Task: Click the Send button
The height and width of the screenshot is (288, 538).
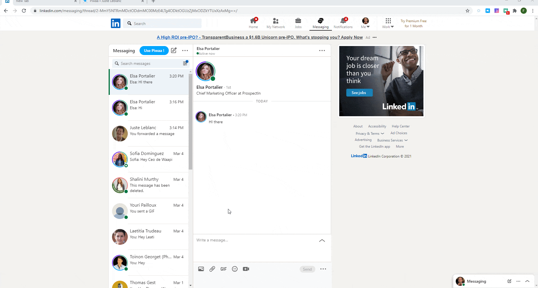Action: click(307, 269)
